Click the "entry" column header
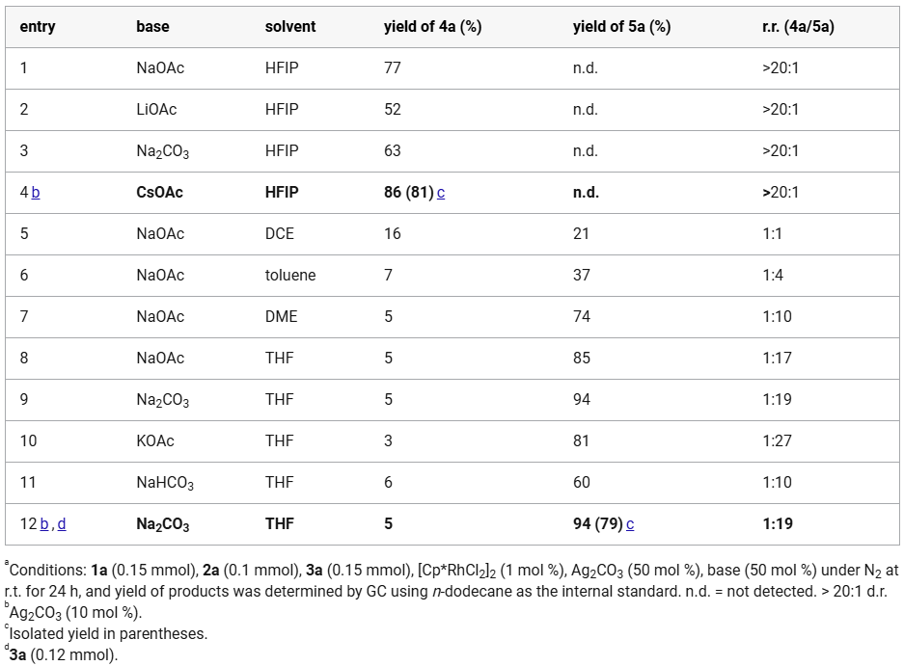Image resolution: width=904 pixels, height=666 pixels. 38,27
